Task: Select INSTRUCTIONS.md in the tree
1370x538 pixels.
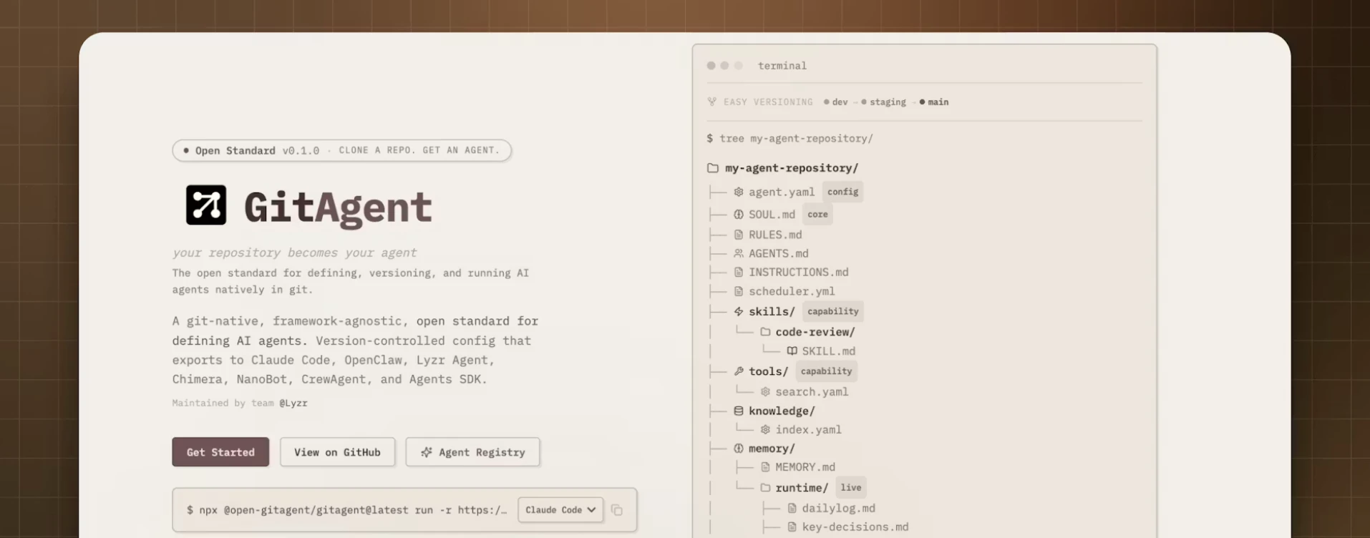Action: coord(799,272)
